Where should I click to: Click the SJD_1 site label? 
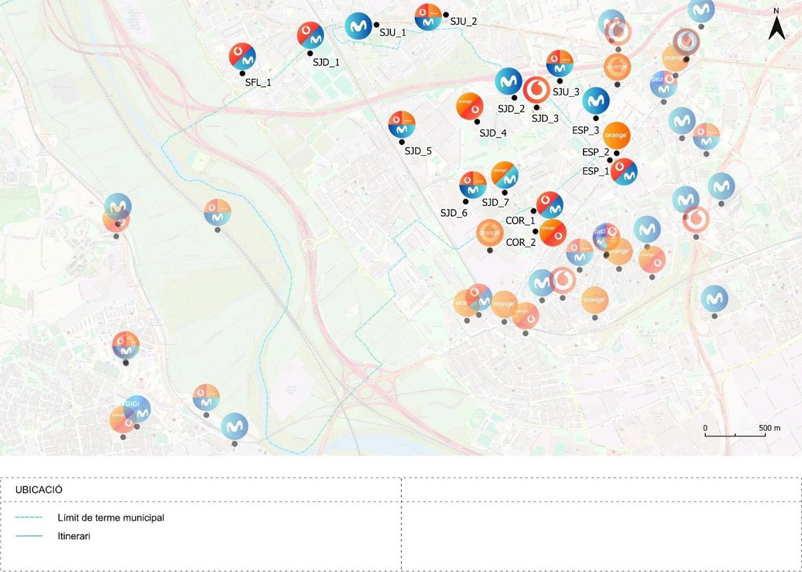(x=326, y=62)
